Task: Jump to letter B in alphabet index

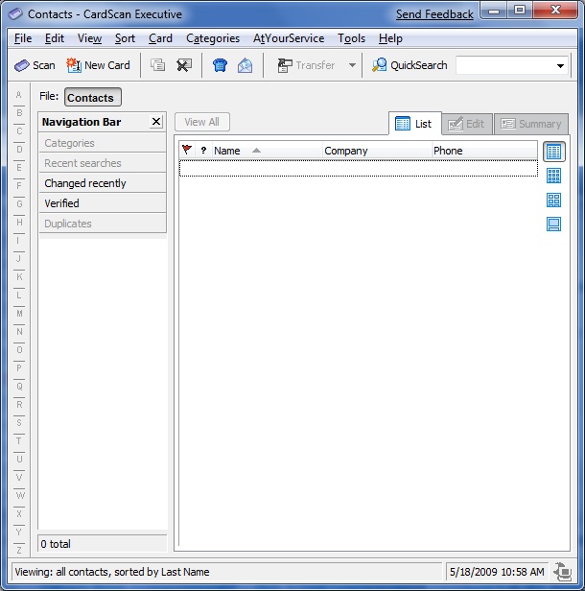Action: click(x=19, y=112)
